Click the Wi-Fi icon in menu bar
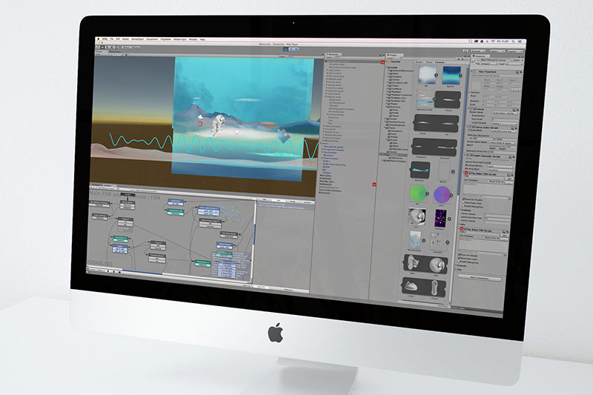593x395 pixels. click(493, 41)
